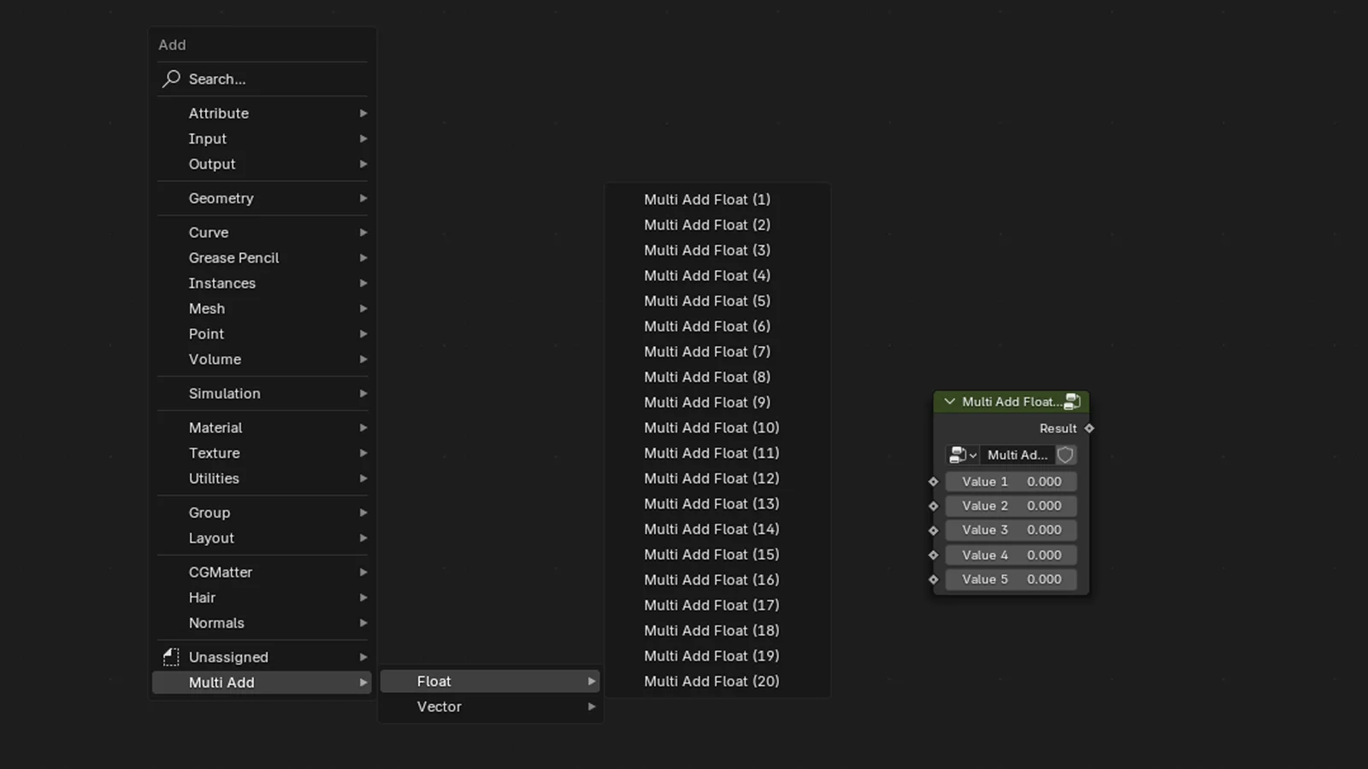Choose Multi Add Float (20)

click(711, 681)
